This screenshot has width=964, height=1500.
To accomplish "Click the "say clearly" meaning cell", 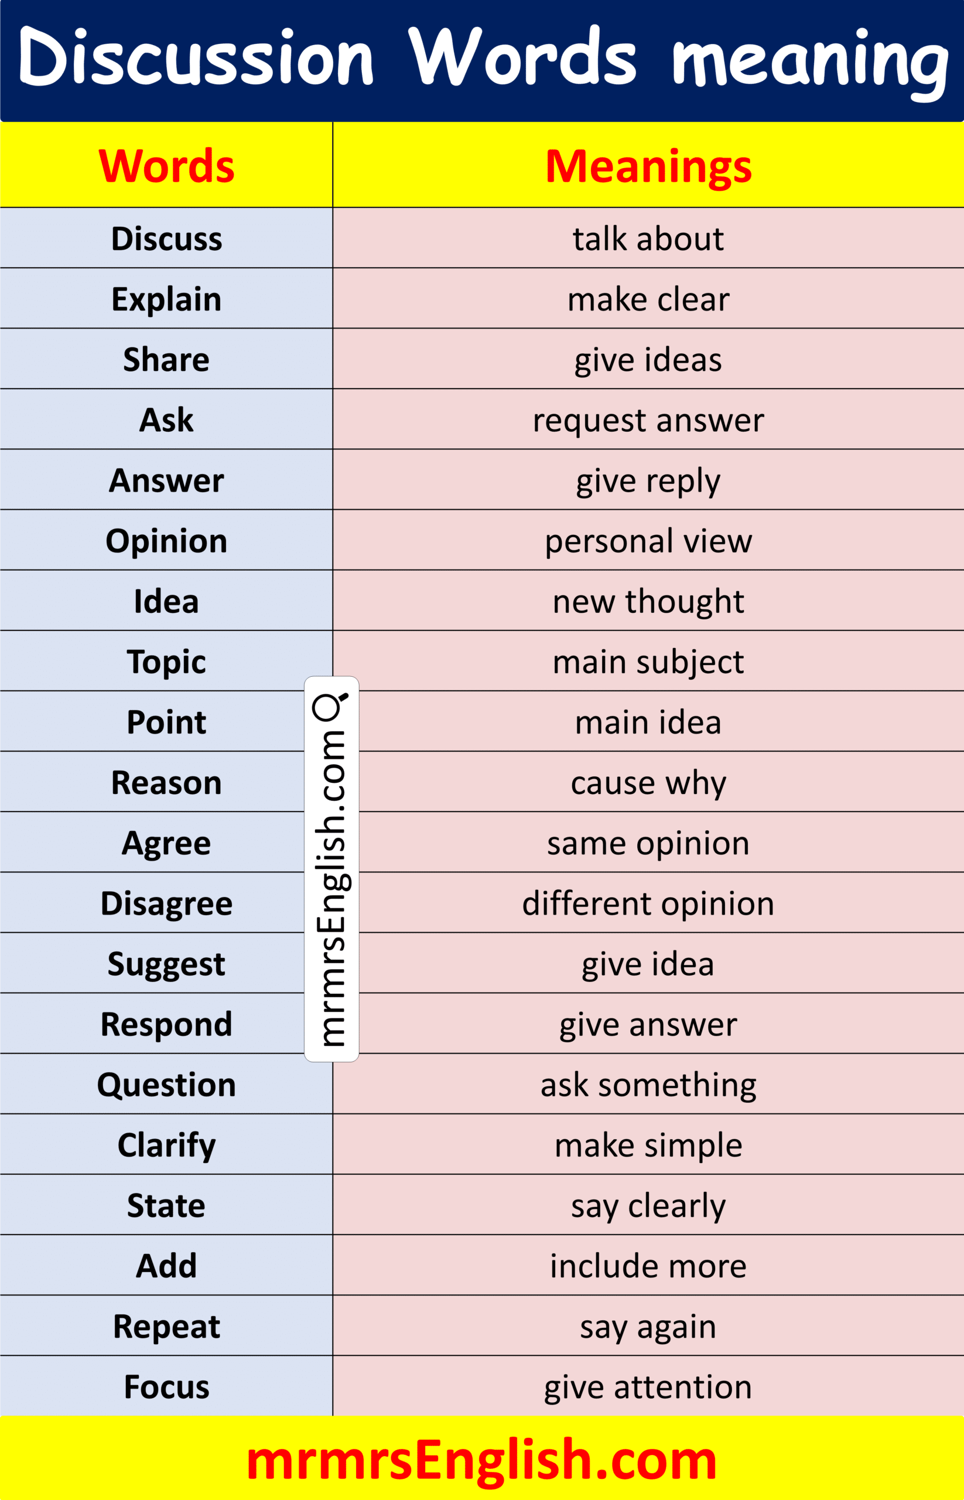I will [648, 1206].
